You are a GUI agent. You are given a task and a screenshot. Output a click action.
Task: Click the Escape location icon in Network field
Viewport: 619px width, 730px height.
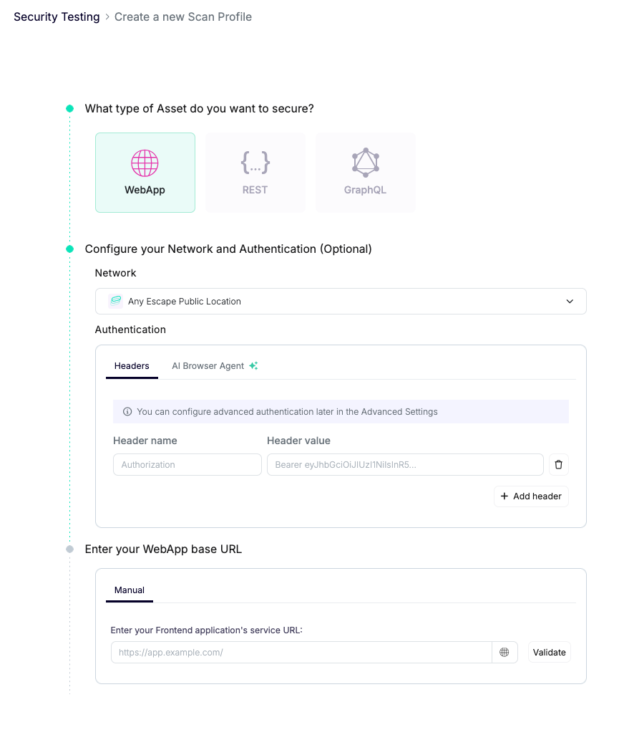(115, 302)
